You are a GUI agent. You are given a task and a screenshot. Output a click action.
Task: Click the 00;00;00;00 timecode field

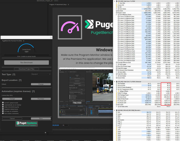[x=56, y=125]
